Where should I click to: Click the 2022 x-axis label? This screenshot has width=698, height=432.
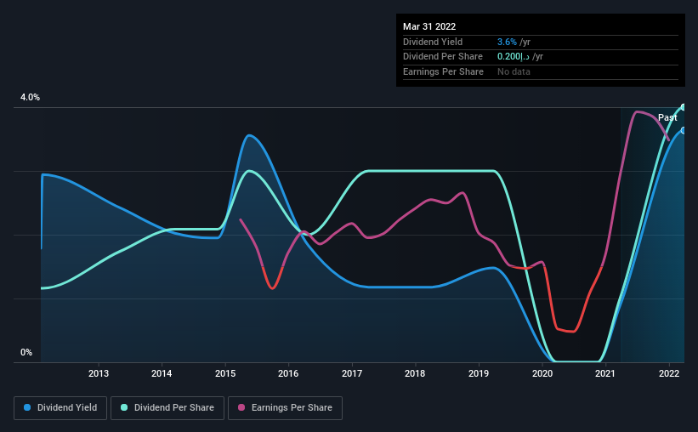[669, 373]
